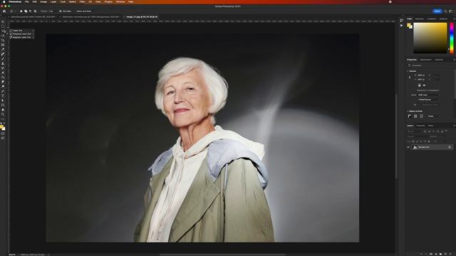Toggle the width-height link icon

tap(410, 78)
